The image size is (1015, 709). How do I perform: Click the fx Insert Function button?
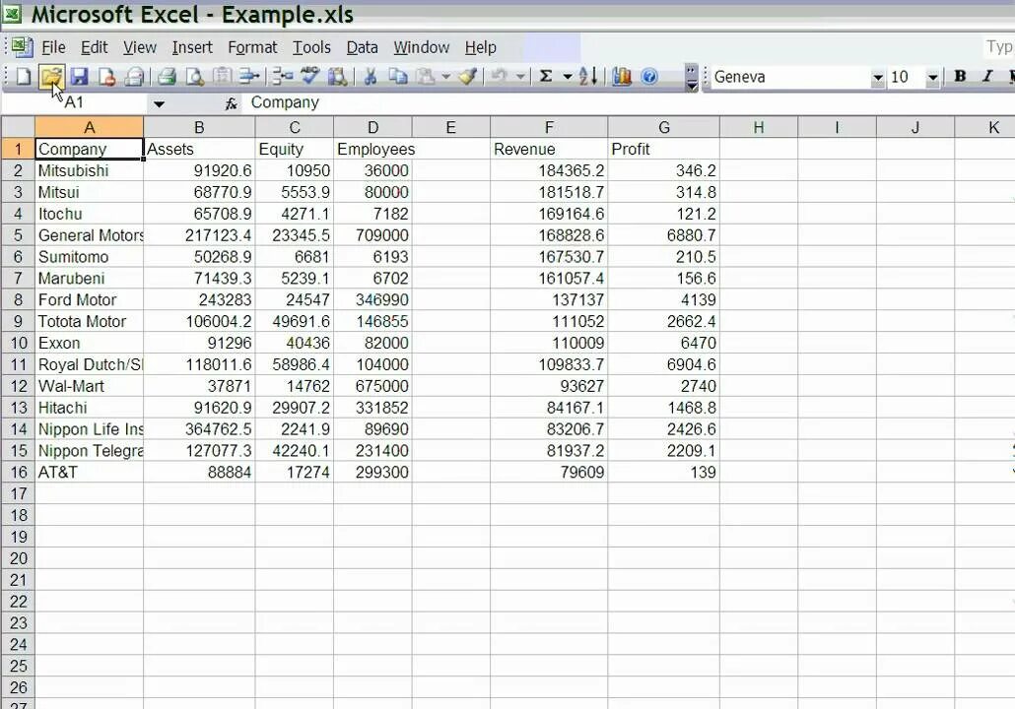click(x=232, y=103)
